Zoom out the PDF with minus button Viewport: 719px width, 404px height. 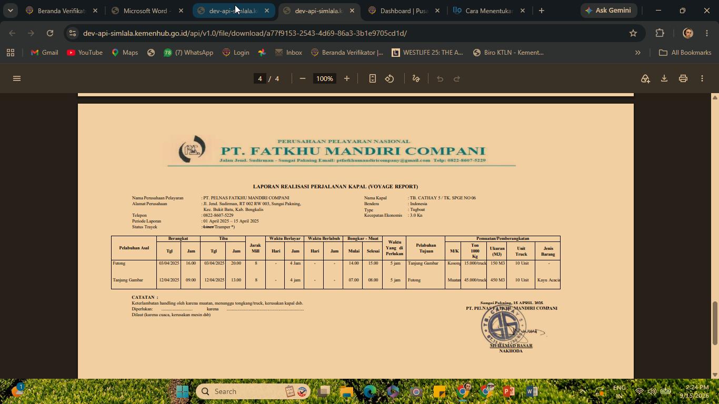tap(303, 78)
